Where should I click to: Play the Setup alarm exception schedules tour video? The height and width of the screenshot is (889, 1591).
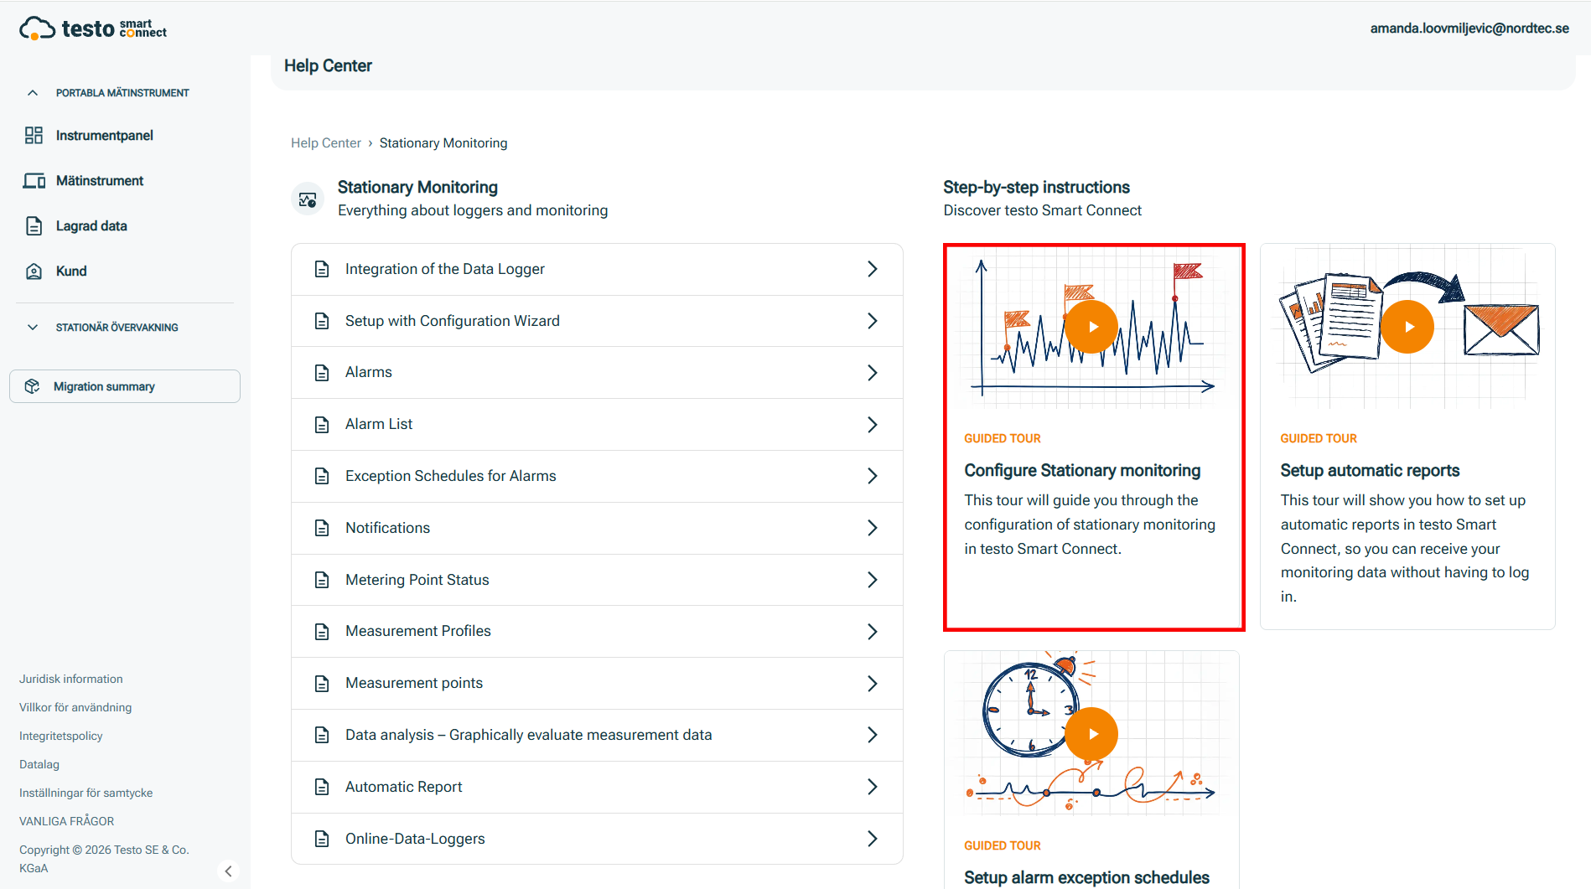click(1091, 734)
